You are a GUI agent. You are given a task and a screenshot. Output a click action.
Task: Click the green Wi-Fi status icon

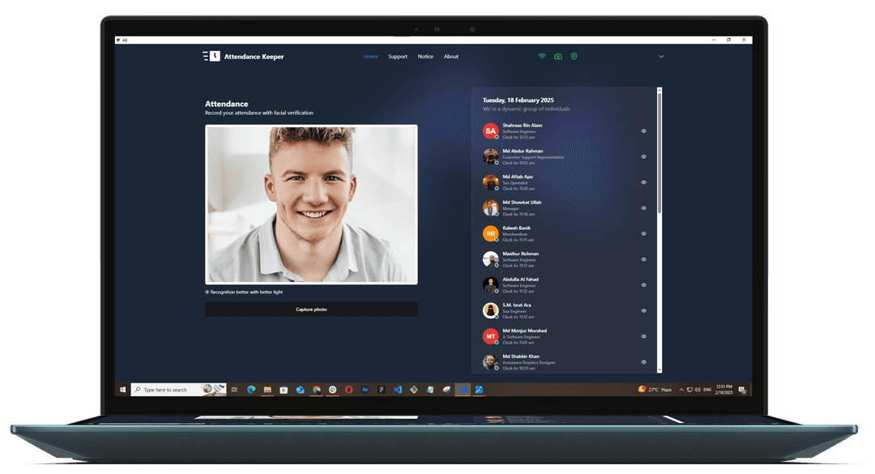click(542, 57)
